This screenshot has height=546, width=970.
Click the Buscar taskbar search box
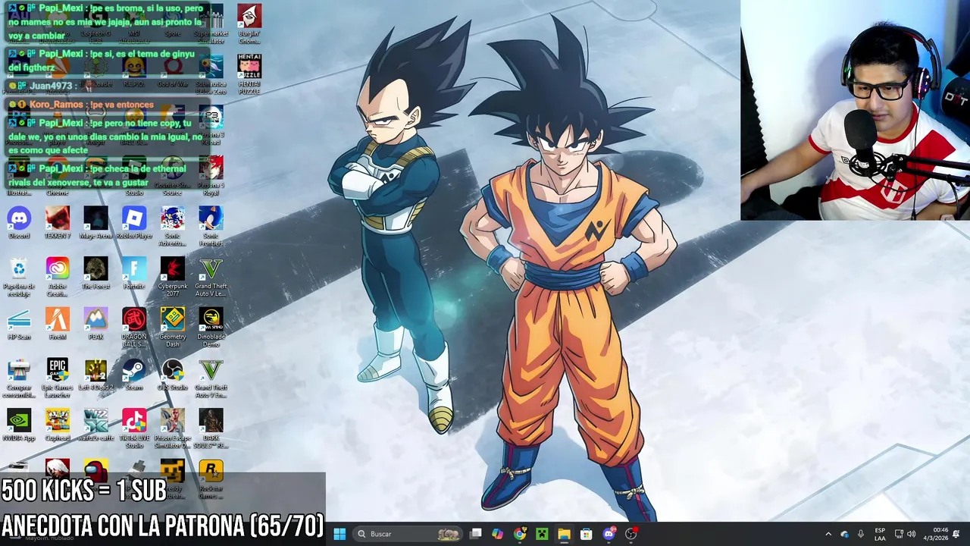pyautogui.click(x=408, y=534)
